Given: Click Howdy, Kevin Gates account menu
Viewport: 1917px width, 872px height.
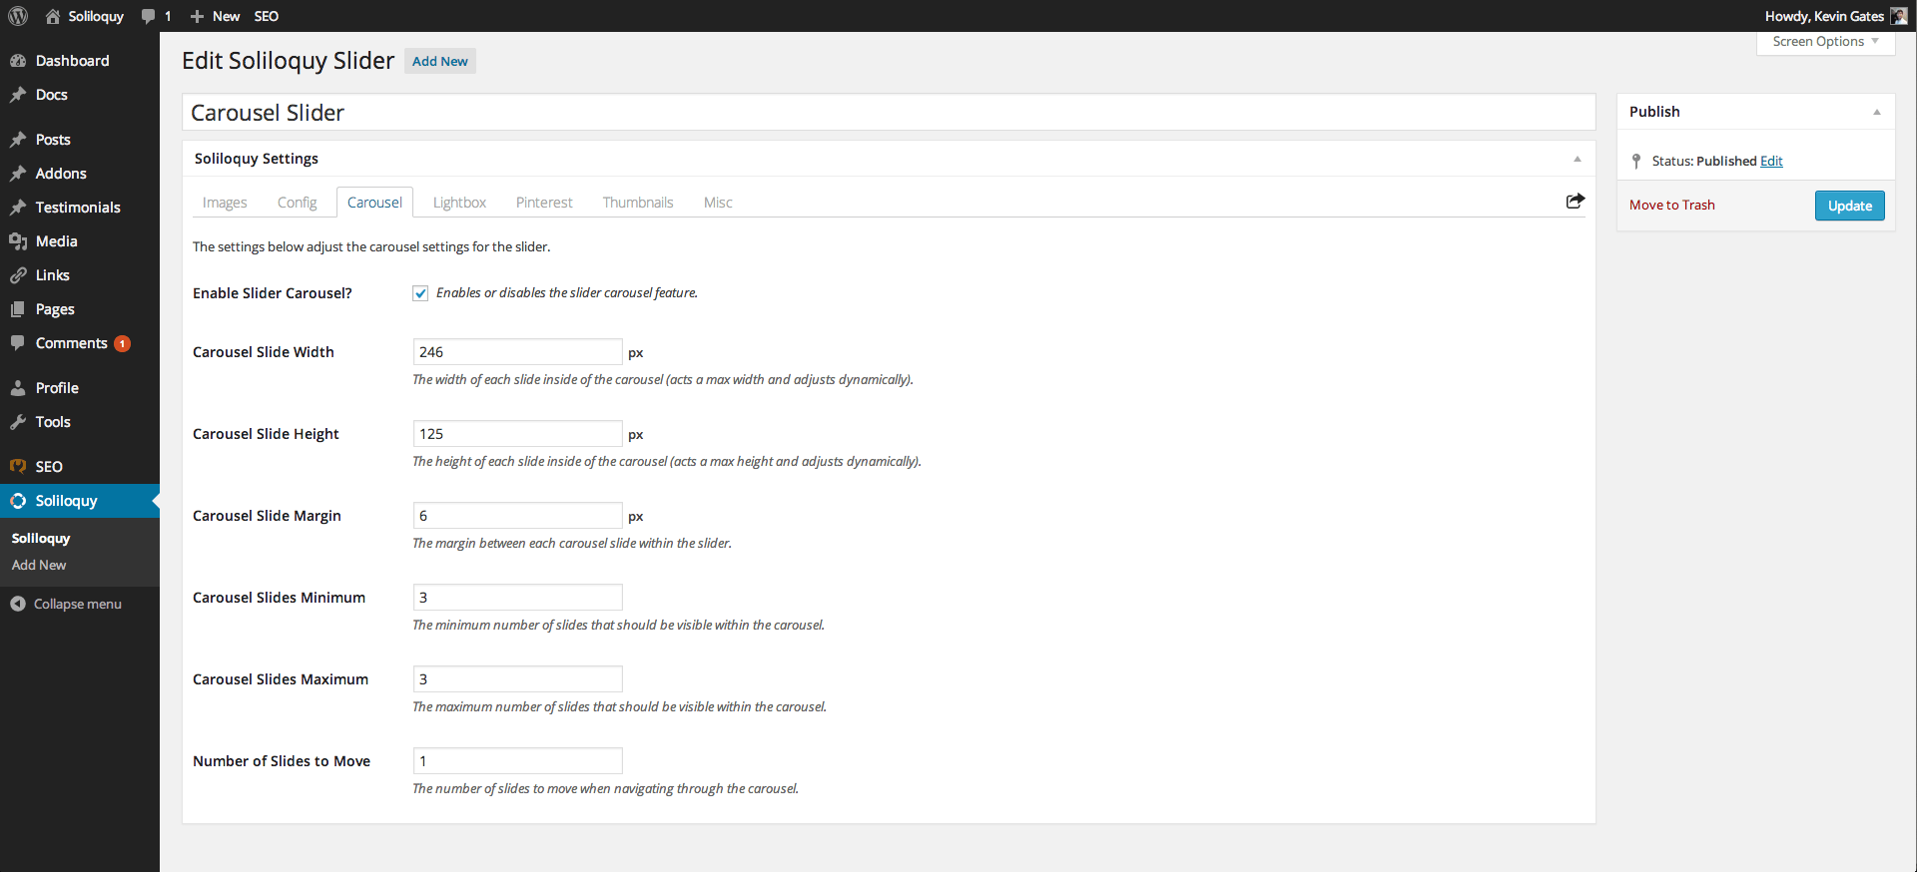Looking at the screenshot, I should click(x=1835, y=16).
